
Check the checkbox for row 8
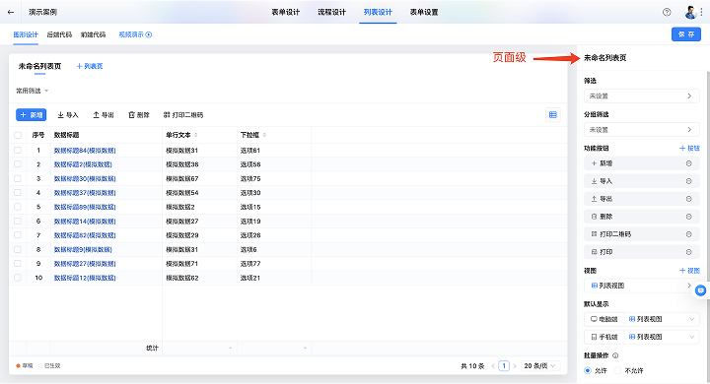[18, 249]
